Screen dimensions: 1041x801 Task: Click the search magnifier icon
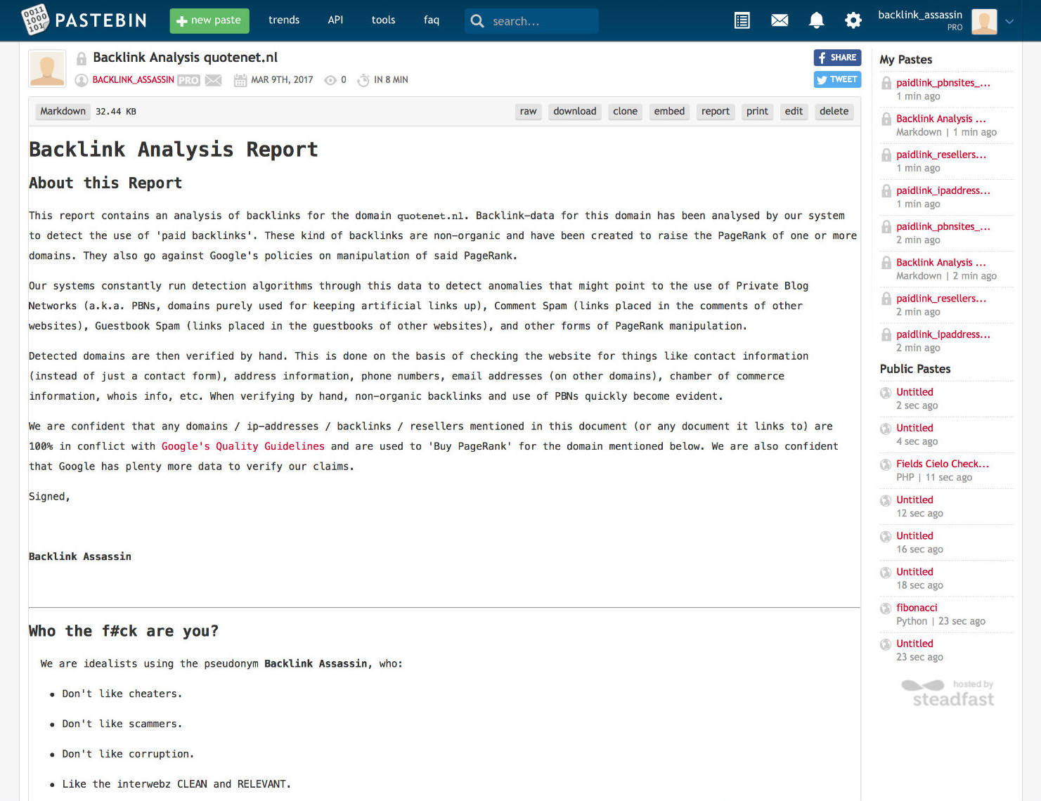[477, 21]
